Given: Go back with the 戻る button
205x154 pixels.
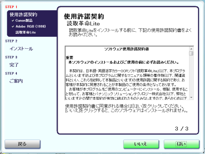Looking at the screenshot, I should [x=23, y=144].
